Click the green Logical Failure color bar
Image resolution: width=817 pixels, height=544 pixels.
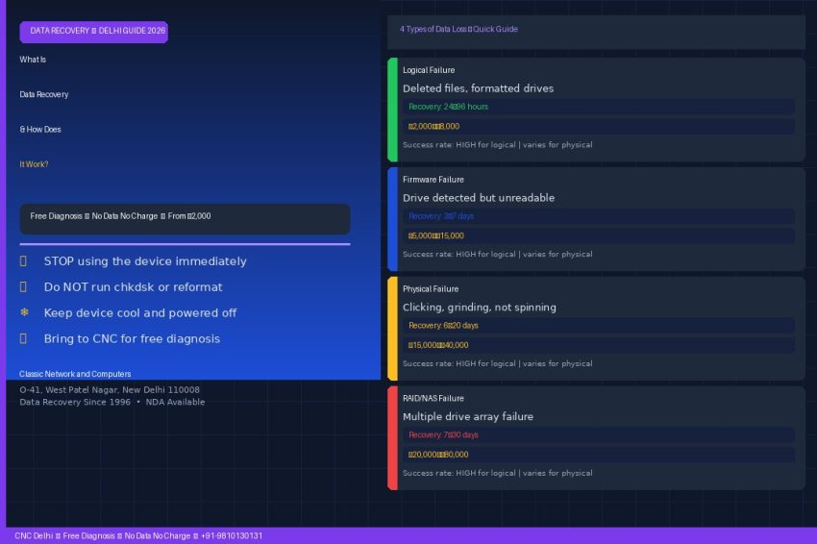(x=392, y=110)
